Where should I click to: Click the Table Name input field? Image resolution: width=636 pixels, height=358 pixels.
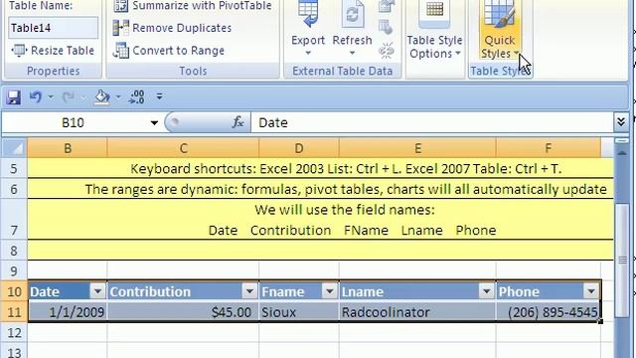pyautogui.click(x=53, y=28)
